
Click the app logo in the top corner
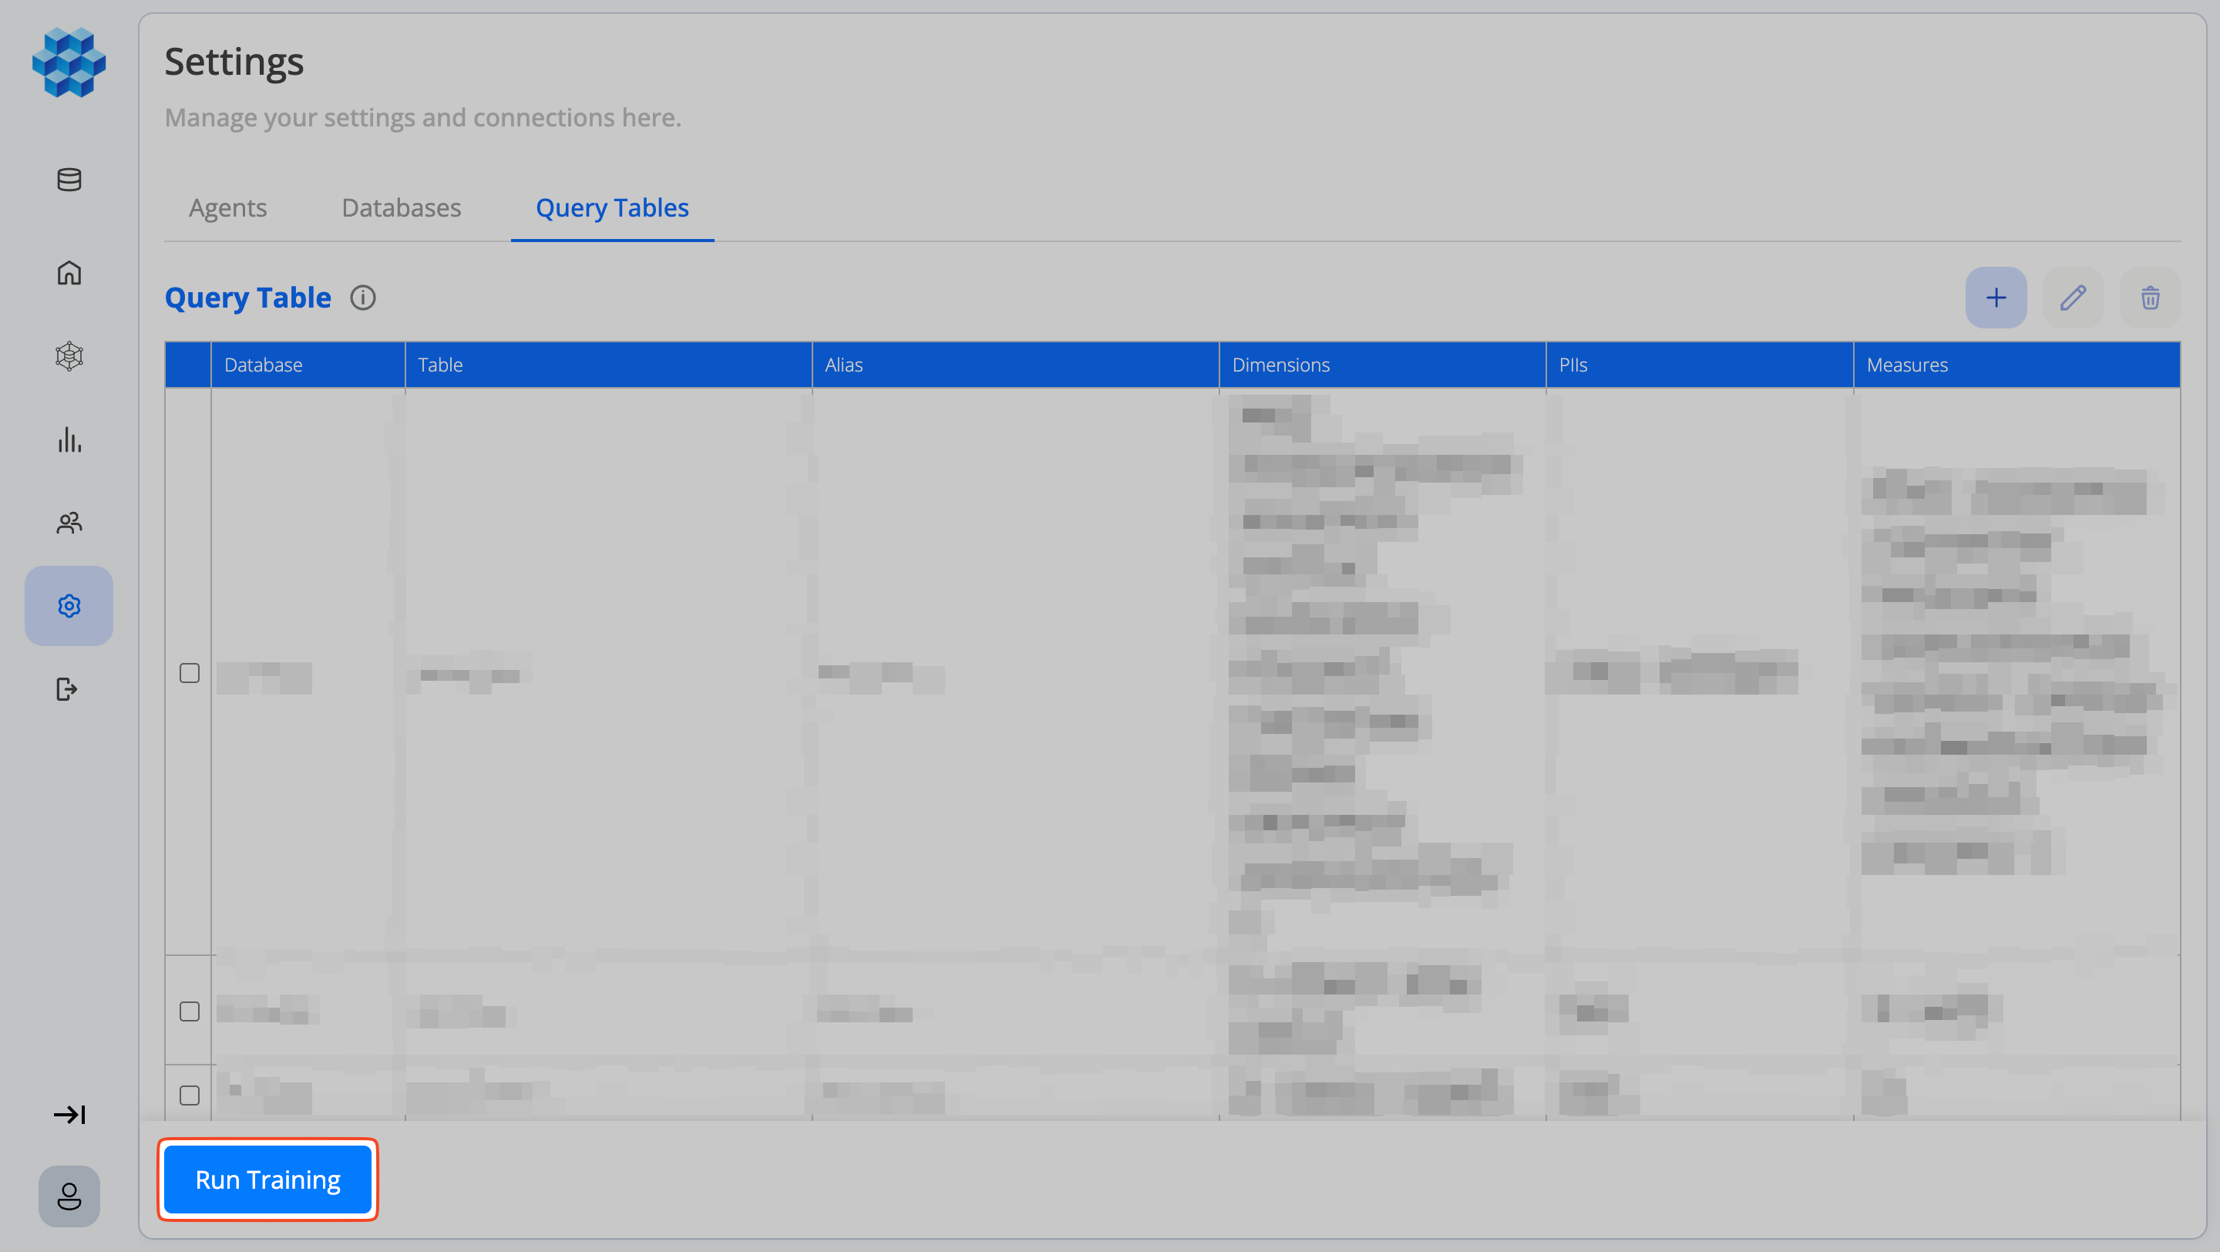tap(69, 63)
